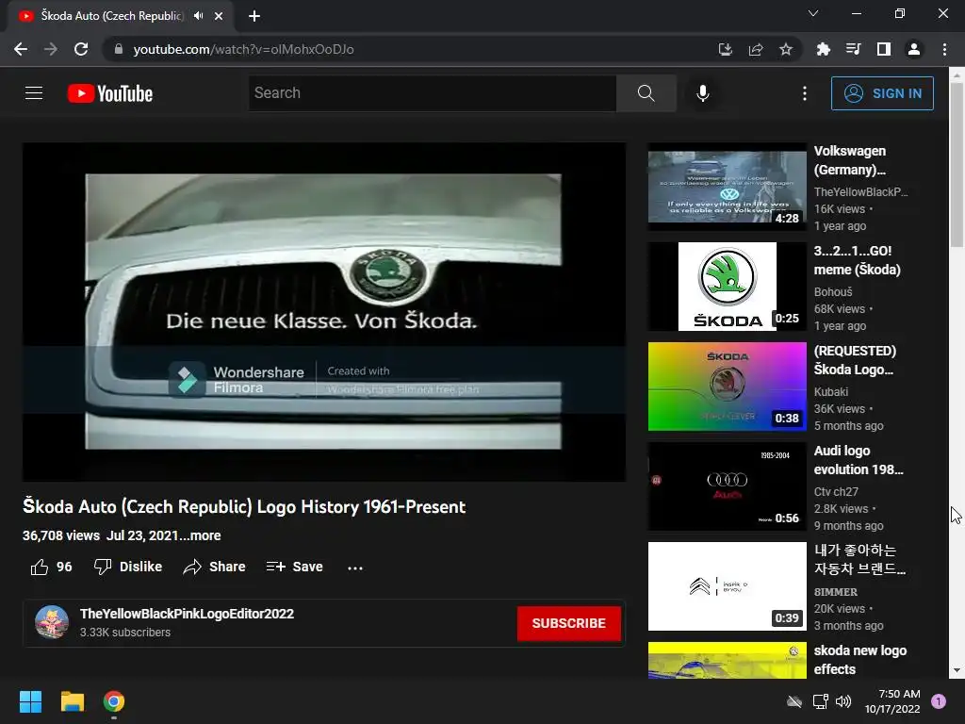The width and height of the screenshot is (965, 724).
Task: Open 8IMMER Korean-titled video thumbnail
Action: coord(727,586)
